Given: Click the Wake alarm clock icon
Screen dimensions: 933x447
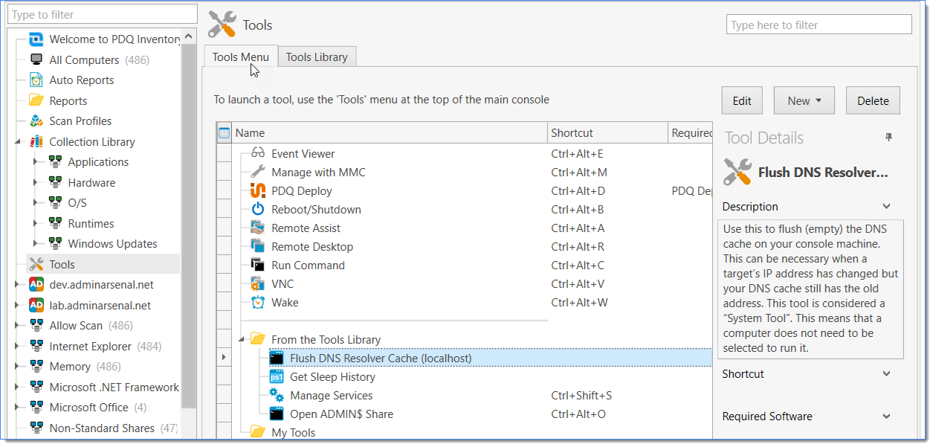Looking at the screenshot, I should tap(258, 302).
